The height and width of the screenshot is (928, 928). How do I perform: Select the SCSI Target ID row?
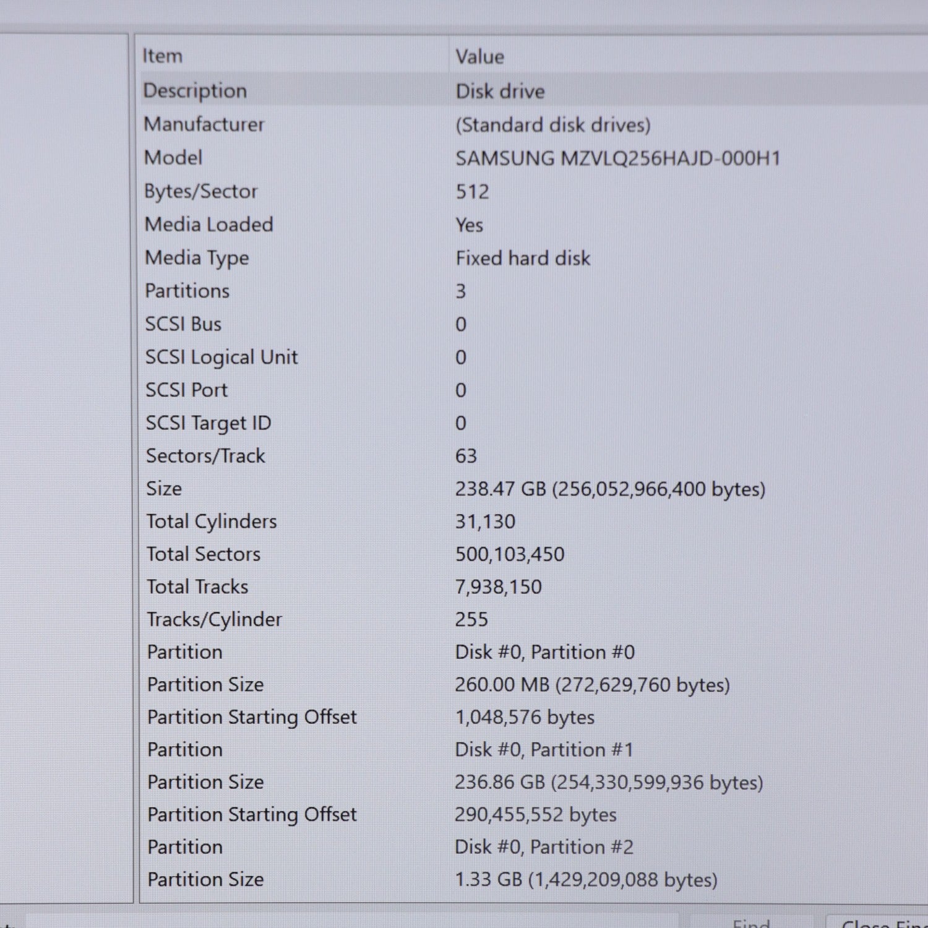(208, 423)
